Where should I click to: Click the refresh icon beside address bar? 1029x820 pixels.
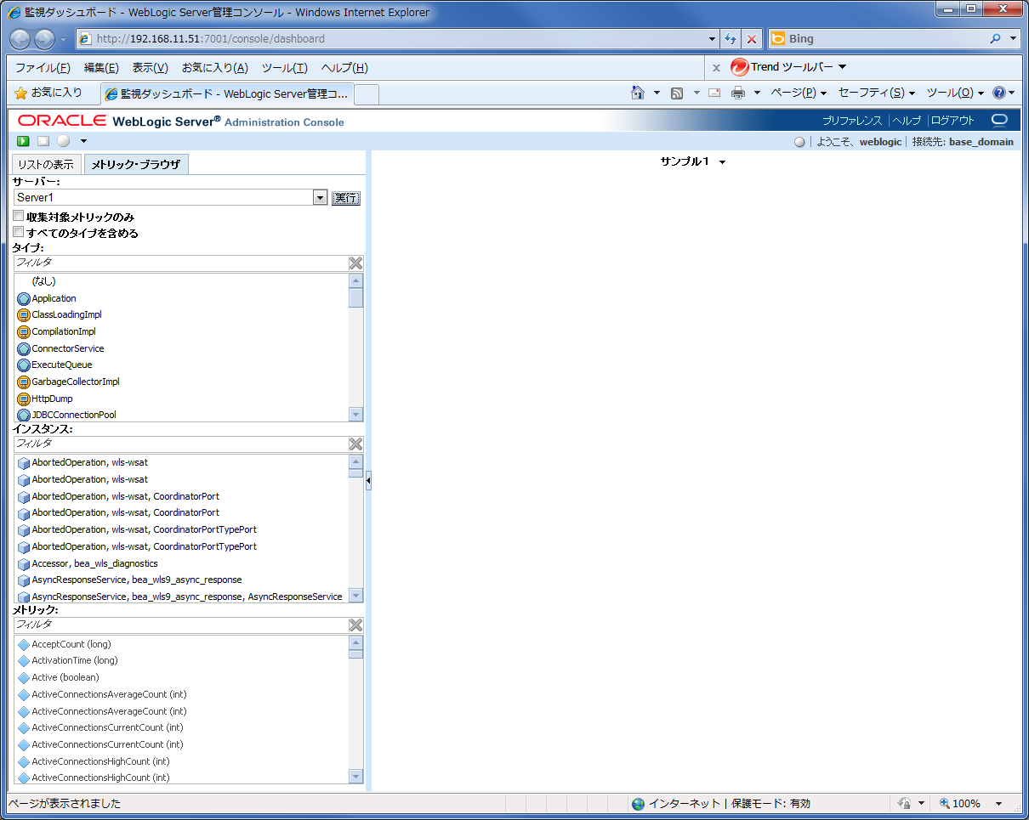(x=731, y=39)
